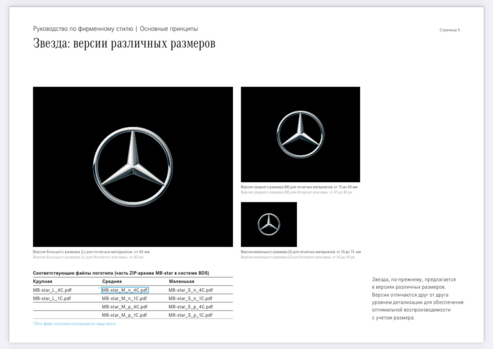Select the highlighted MB-star_M_n_4C.pdf cell

pyautogui.click(x=125, y=290)
